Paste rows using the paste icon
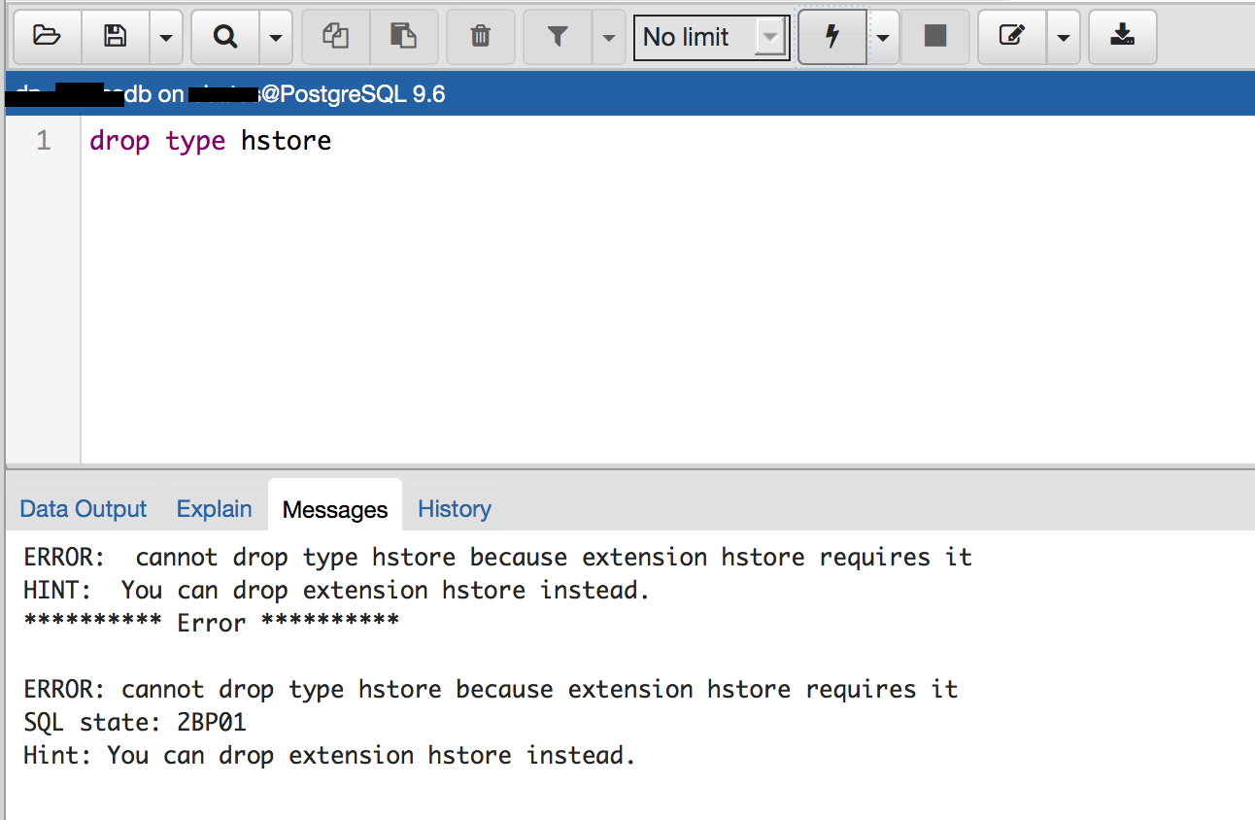 click(404, 36)
